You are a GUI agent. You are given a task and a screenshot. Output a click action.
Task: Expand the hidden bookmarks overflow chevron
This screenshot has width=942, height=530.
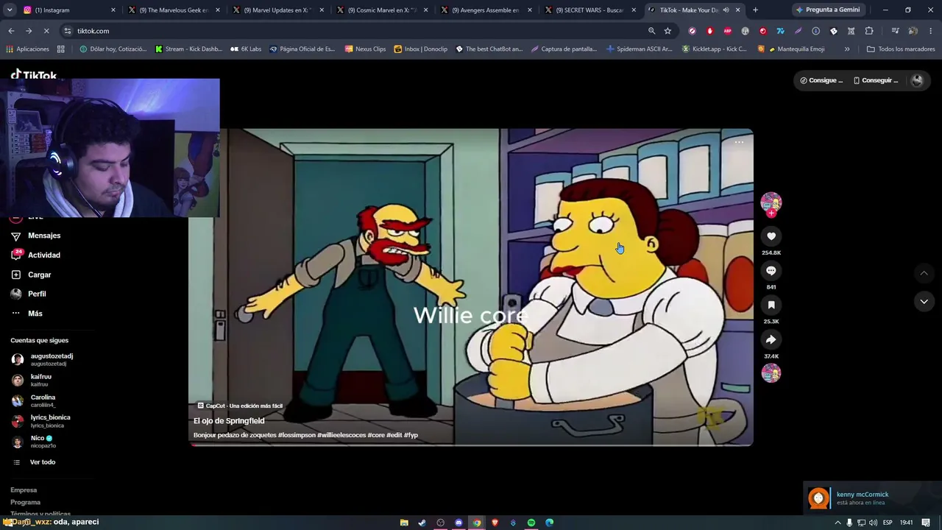coord(847,49)
